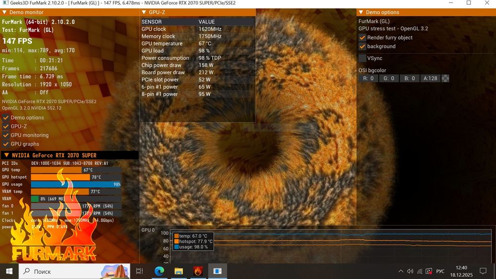
Task: Click the GPU temperature row in GPU-Z
Action: 197,44
